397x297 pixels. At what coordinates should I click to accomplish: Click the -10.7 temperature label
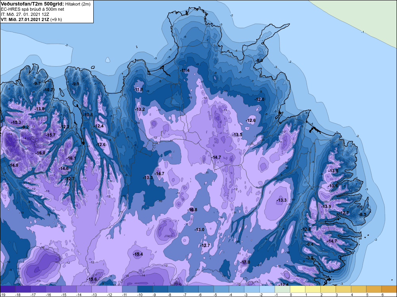tap(48, 90)
